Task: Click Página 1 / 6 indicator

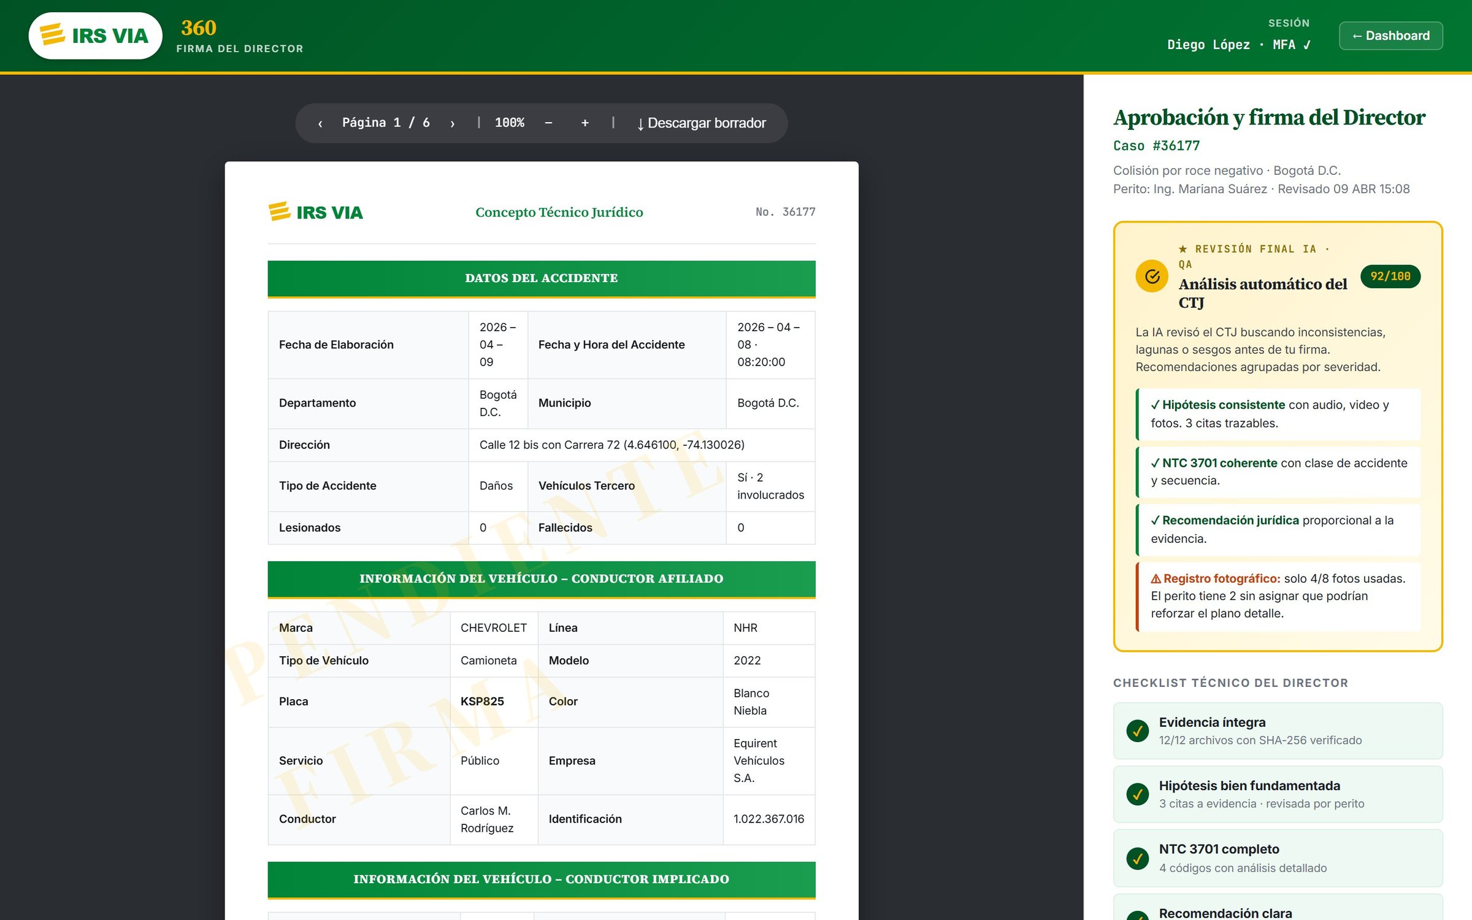Action: pyautogui.click(x=386, y=123)
